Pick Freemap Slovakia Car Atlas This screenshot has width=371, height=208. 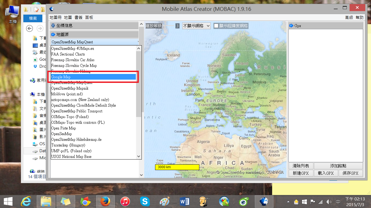pos(93,60)
